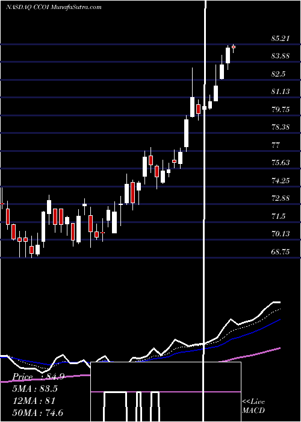Click the 85.21 price axis label
Viewport: 301px width, 422px height.
pos(281,39)
